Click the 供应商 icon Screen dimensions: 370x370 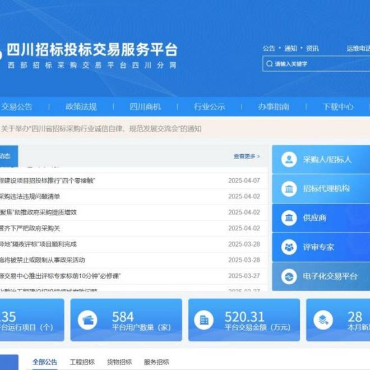(x=289, y=218)
